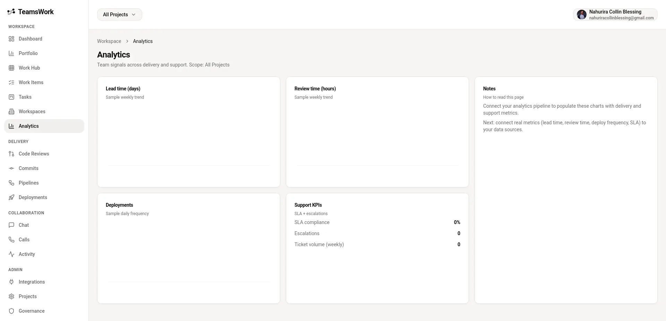The width and height of the screenshot is (666, 321).
Task: Open the Dashboard page
Action: click(44, 39)
